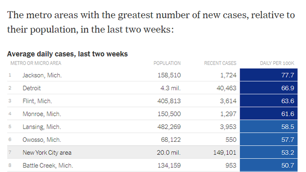Click the Metro or Micro Area header
The width and height of the screenshot is (306, 172).
pyautogui.click(x=36, y=63)
